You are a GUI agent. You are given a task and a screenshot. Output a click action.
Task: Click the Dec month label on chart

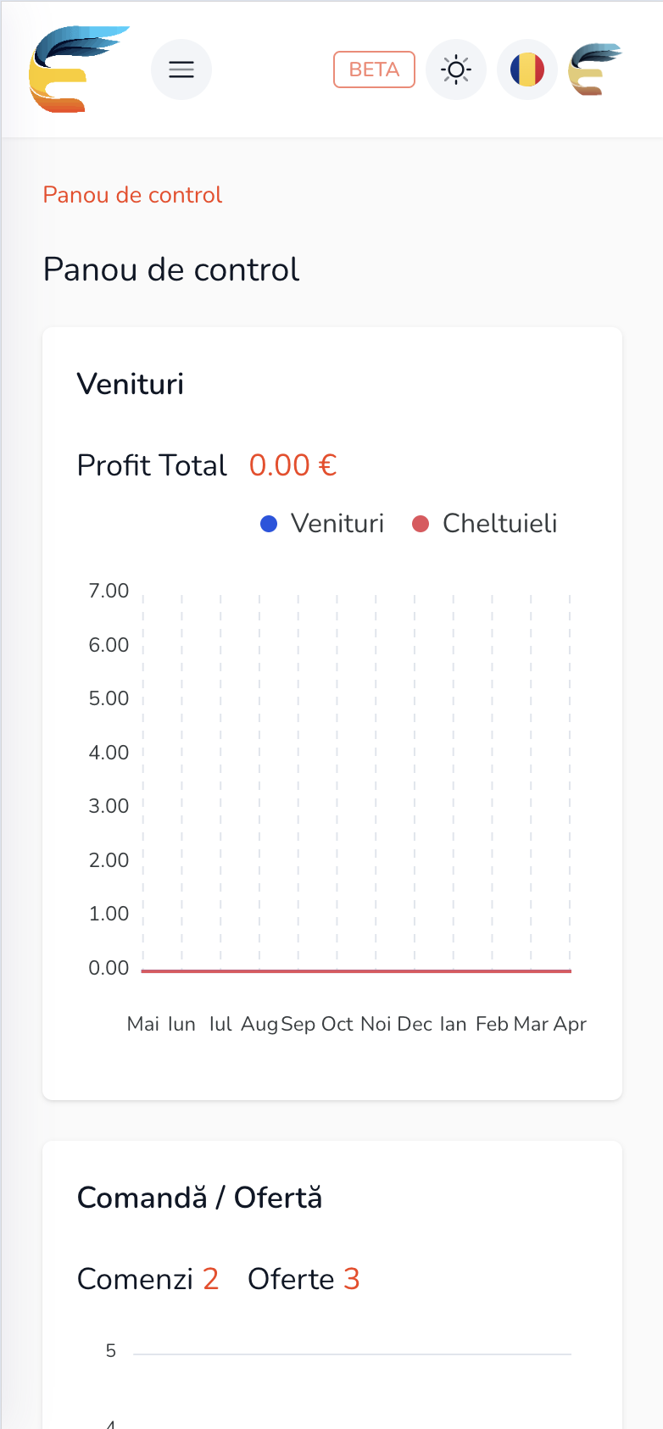(415, 1024)
